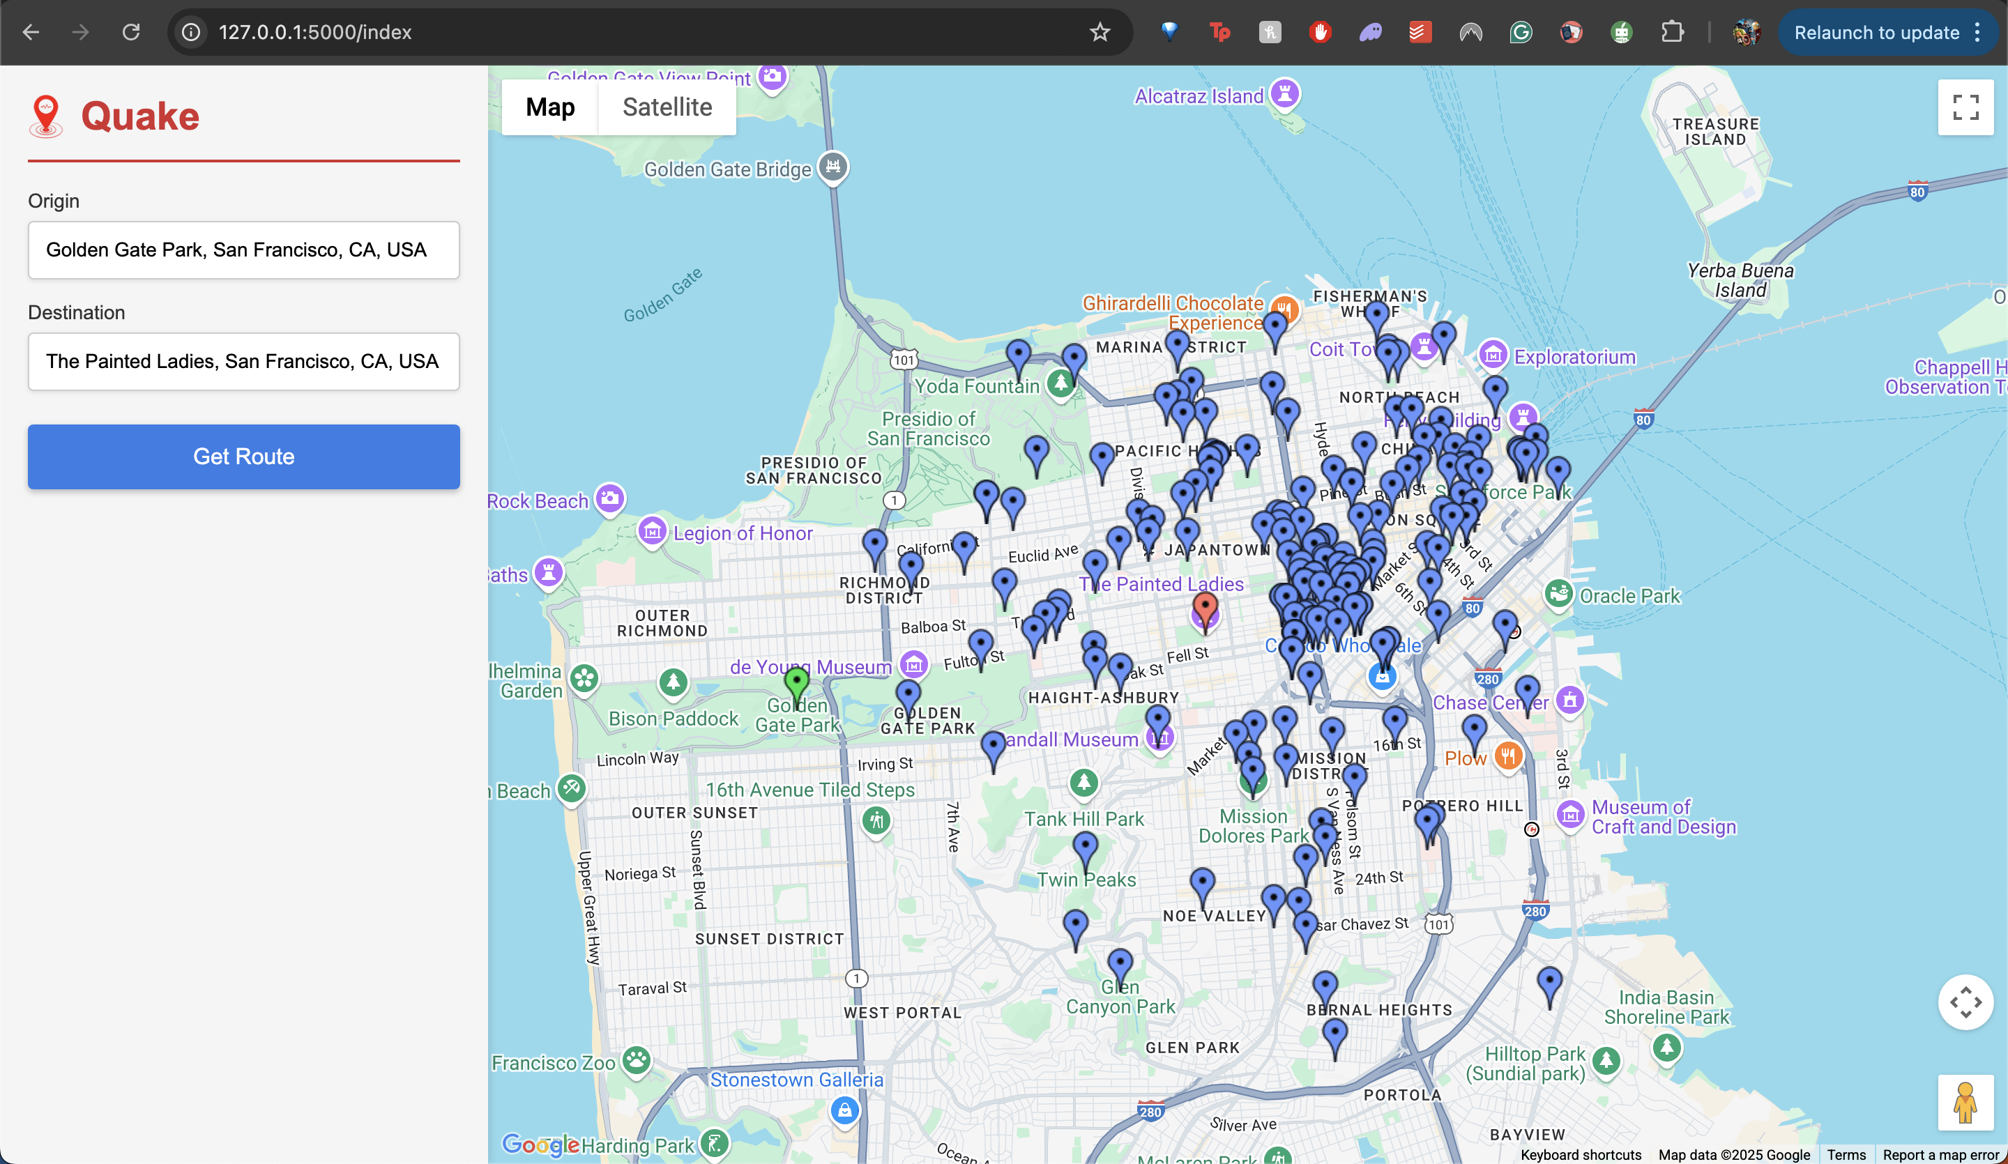Bookmark this page with star icon
The width and height of the screenshot is (2008, 1164).
(1100, 32)
